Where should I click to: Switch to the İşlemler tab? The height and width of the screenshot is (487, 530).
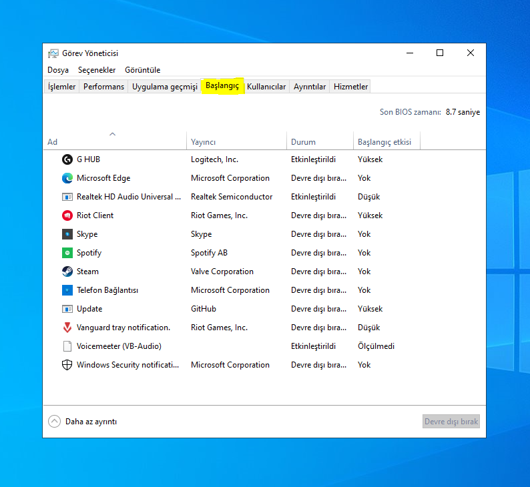(61, 87)
